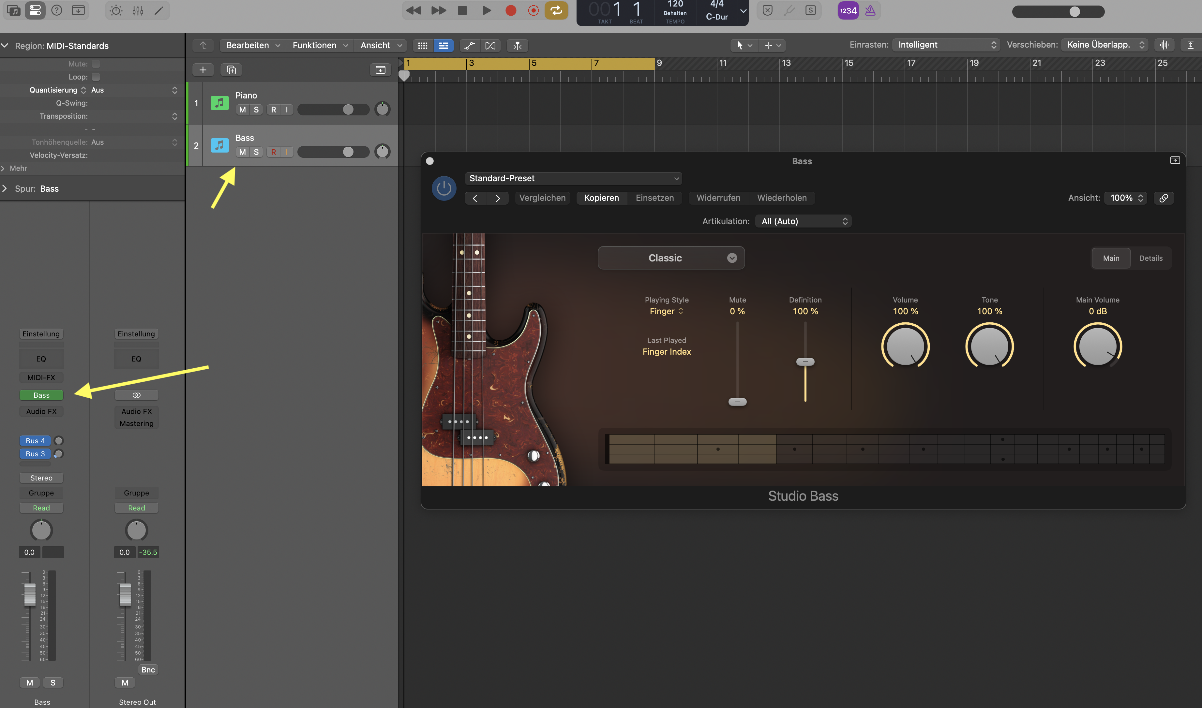Click the Mute slider handle in Studio Bass
The image size is (1202, 708).
coord(737,402)
